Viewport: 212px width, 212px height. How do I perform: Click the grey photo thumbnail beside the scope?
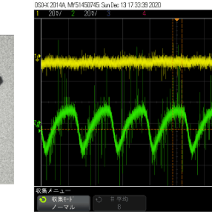[7, 110]
